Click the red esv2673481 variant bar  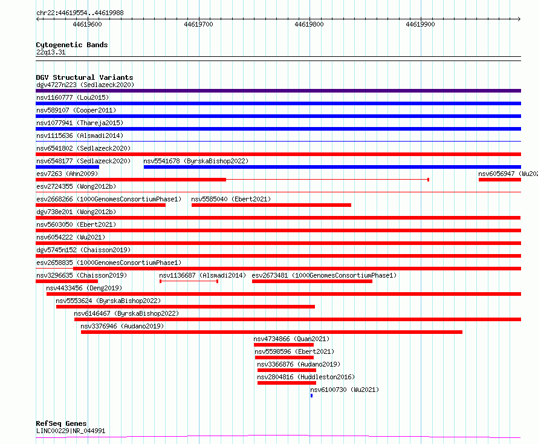click(x=312, y=281)
